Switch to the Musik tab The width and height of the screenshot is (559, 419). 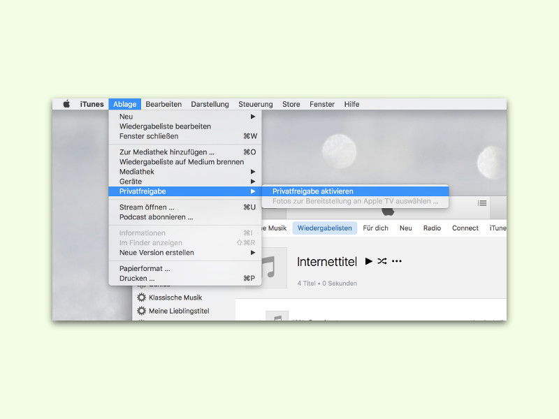click(x=275, y=228)
